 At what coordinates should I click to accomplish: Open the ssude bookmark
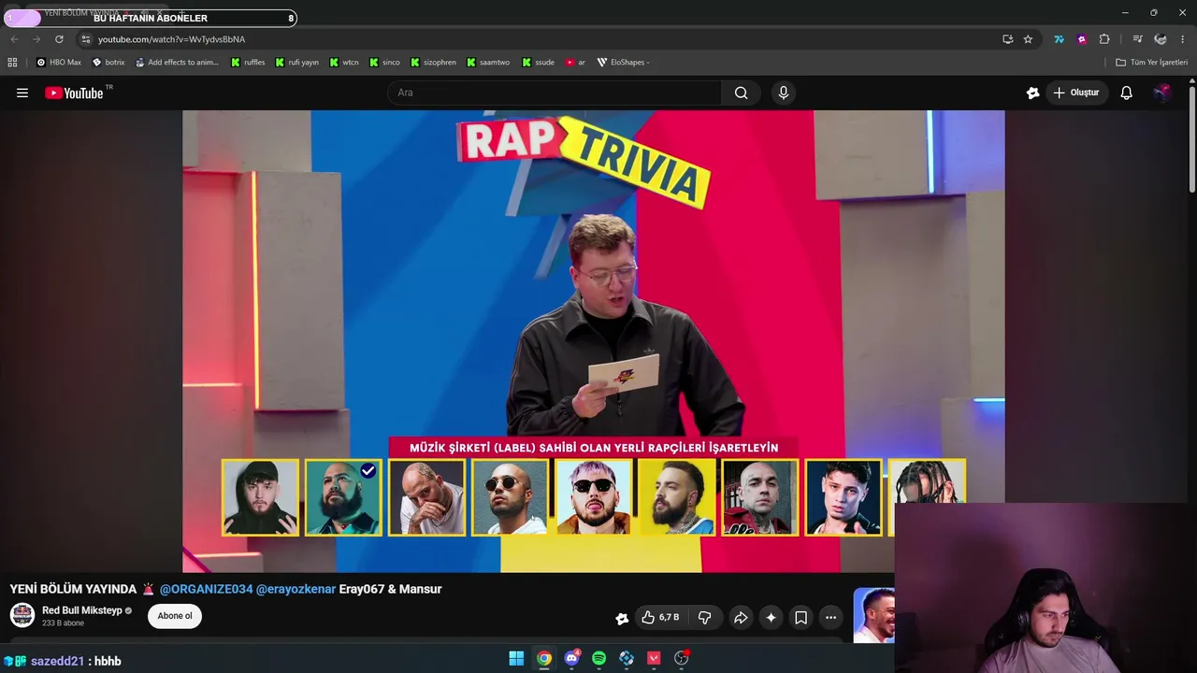click(x=539, y=63)
